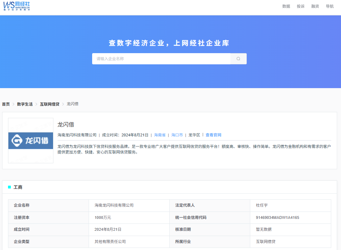This screenshot has width=341, height=250.
Task: Click 成立时间：2024年8月21日 in header line
Action: [x=125, y=135]
